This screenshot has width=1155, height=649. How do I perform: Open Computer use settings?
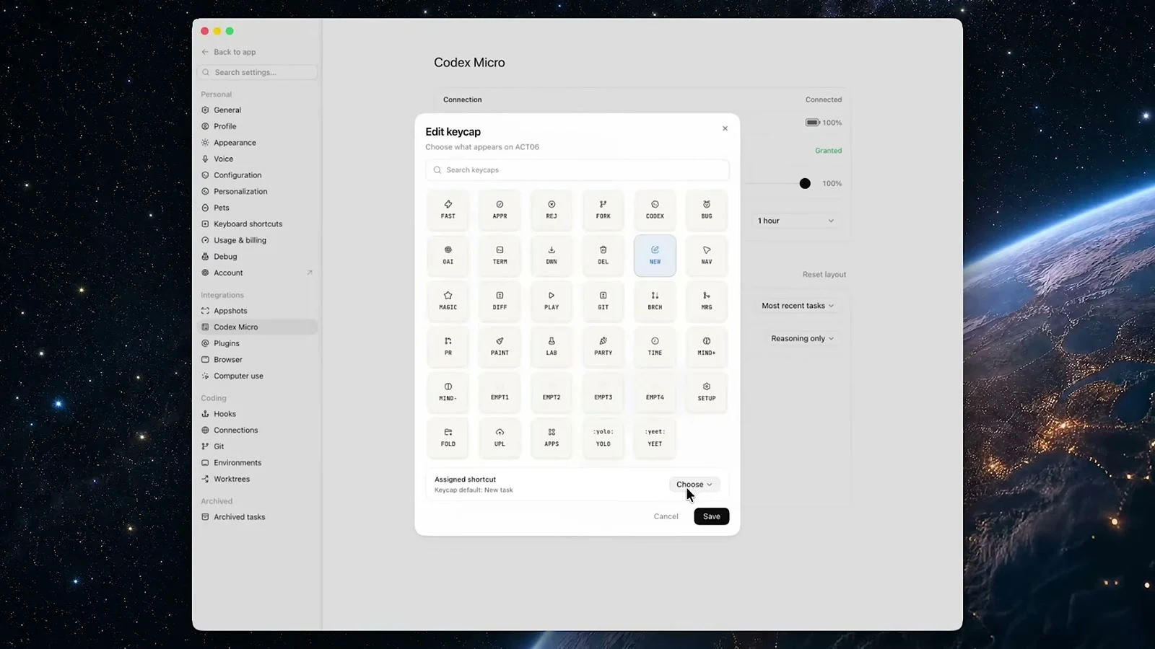click(257, 376)
